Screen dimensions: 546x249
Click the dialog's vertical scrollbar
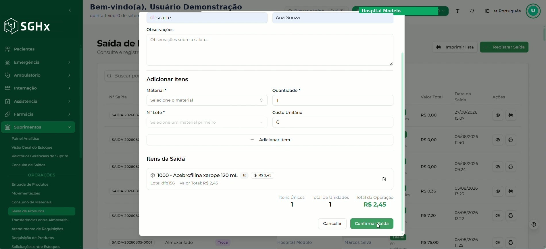[x=402, y=142]
